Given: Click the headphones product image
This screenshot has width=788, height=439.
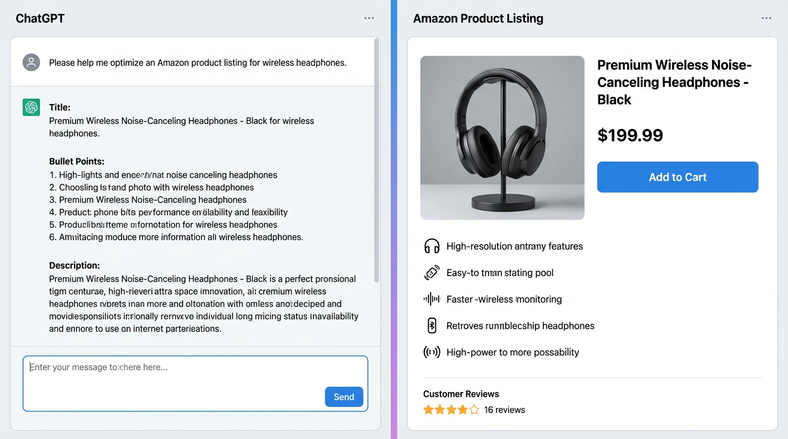Looking at the screenshot, I should click(502, 137).
